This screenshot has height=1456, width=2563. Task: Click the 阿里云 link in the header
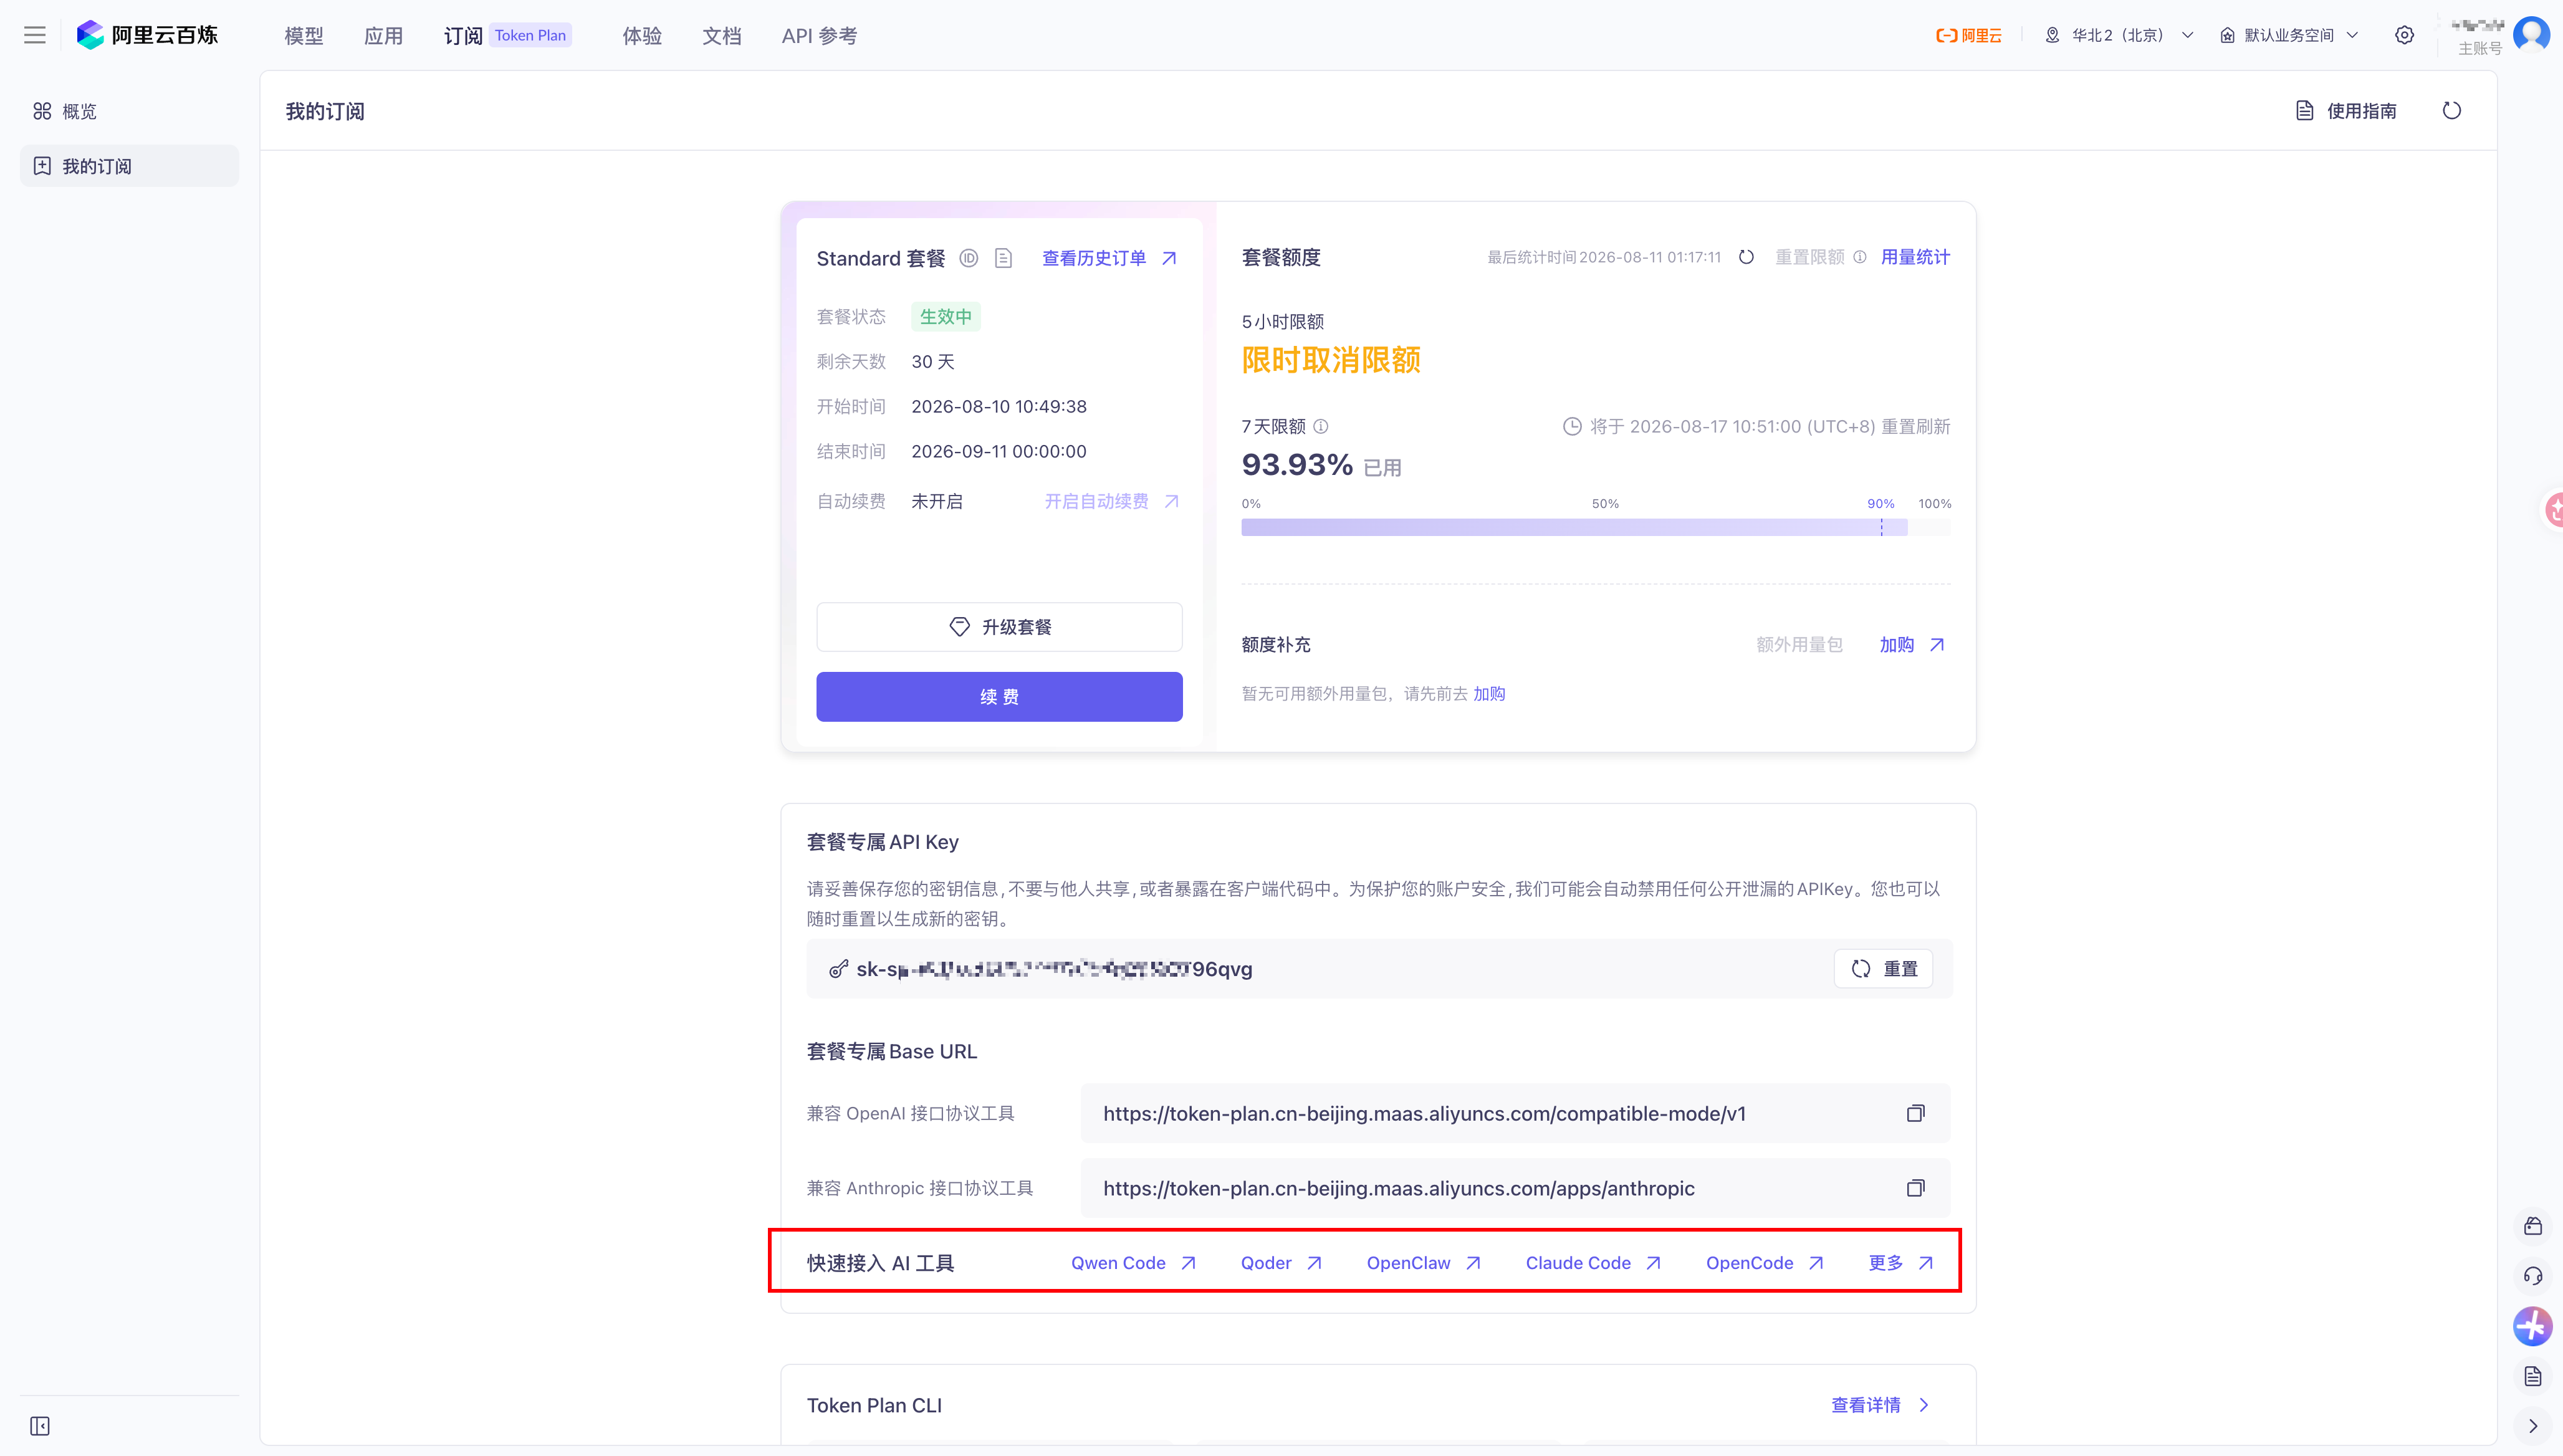(1968, 35)
